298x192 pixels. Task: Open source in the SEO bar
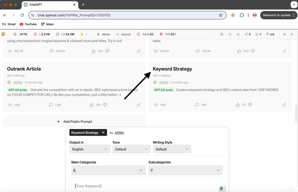point(123,34)
